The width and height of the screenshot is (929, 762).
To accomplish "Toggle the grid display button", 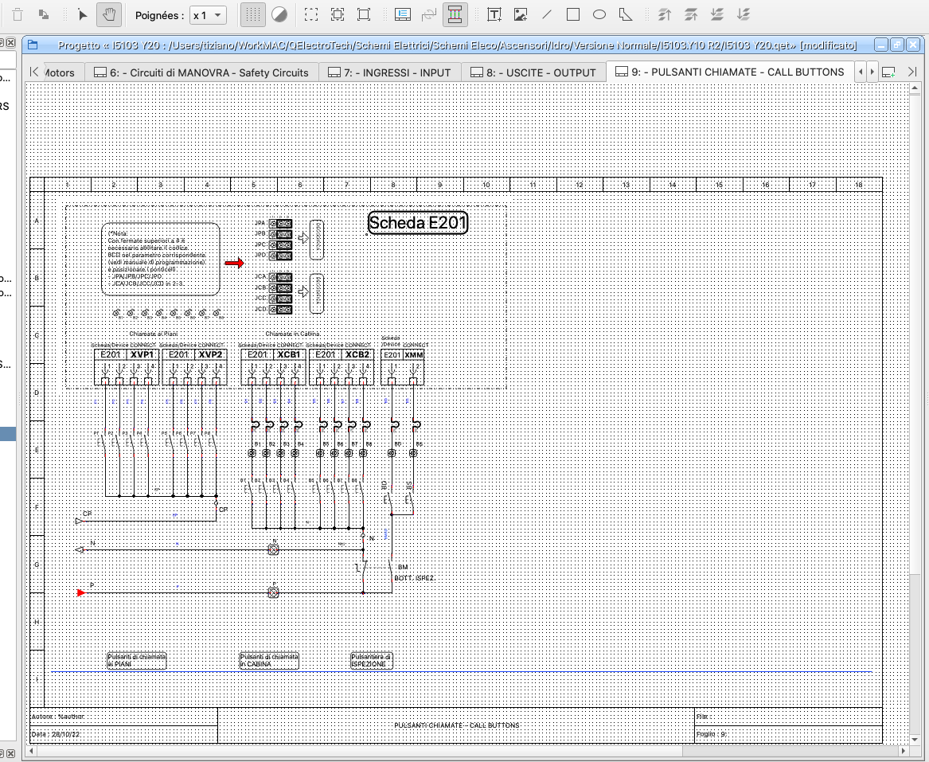I will point(252,15).
